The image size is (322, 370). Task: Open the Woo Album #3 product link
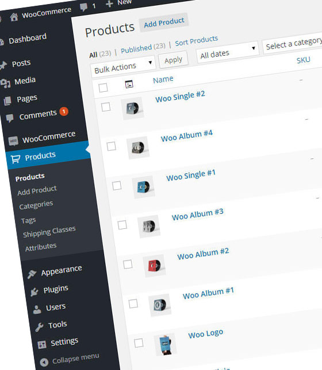click(198, 215)
